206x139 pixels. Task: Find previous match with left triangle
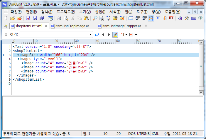click(103, 35)
